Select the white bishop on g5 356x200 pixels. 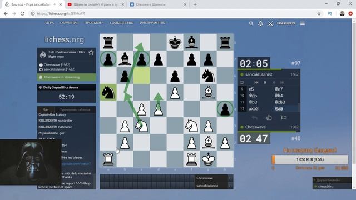(x=208, y=93)
